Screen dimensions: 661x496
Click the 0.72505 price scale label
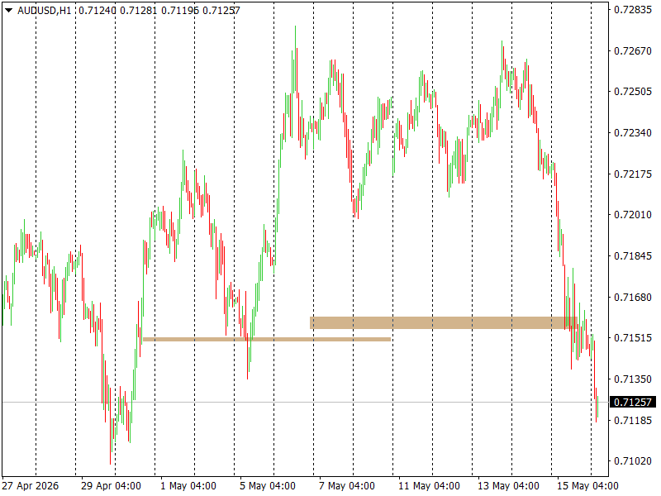[x=633, y=92]
